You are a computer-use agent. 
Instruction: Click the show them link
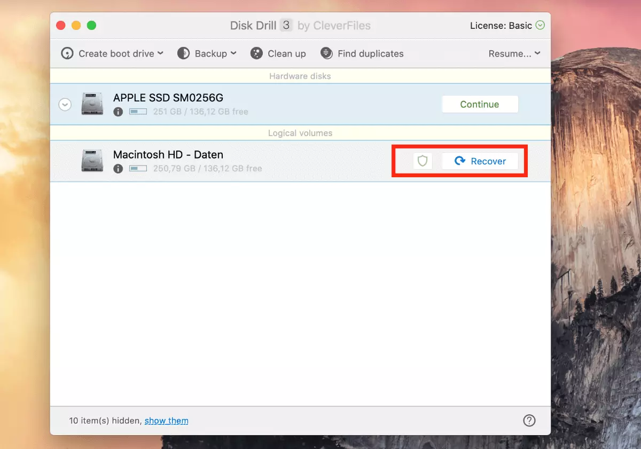click(x=166, y=421)
